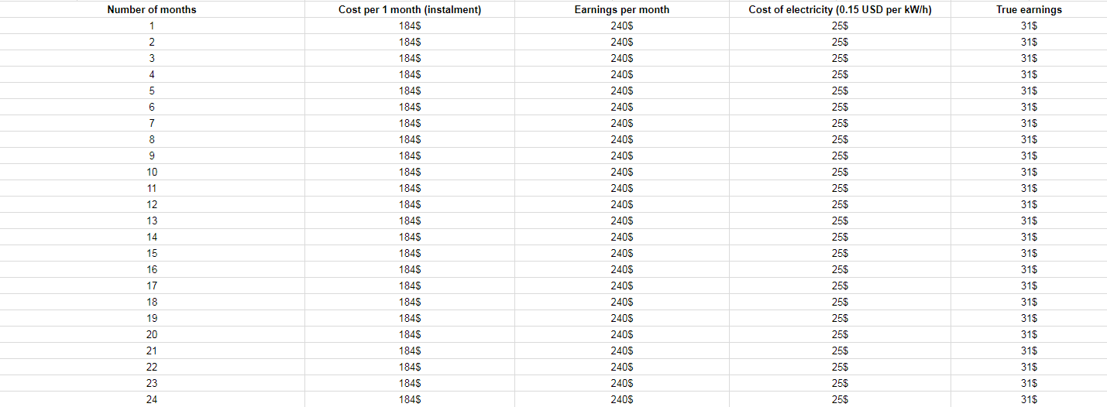
Task: Select the 240$ cell in month 22 row
Action: click(x=621, y=367)
